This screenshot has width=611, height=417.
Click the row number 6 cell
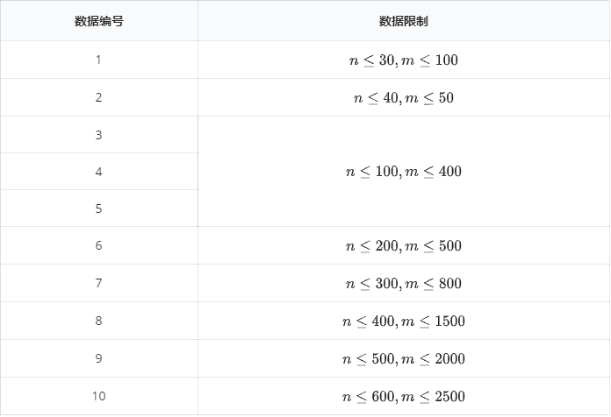click(98, 245)
